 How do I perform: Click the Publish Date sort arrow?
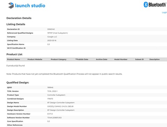[76, 59]
